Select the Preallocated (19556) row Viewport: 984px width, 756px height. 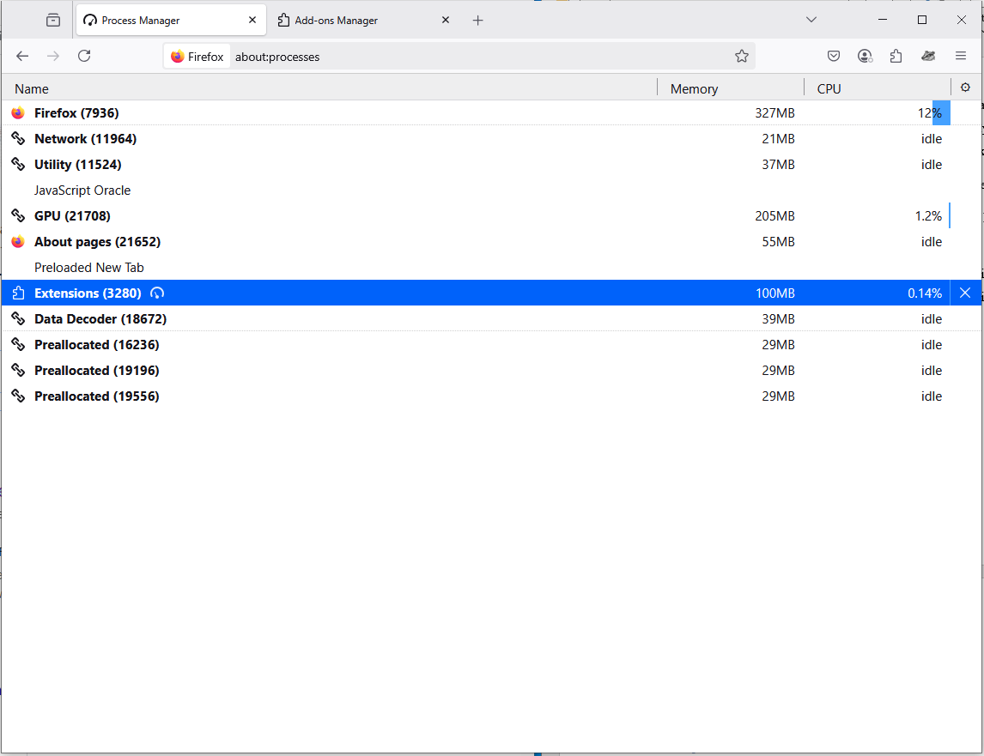point(491,396)
